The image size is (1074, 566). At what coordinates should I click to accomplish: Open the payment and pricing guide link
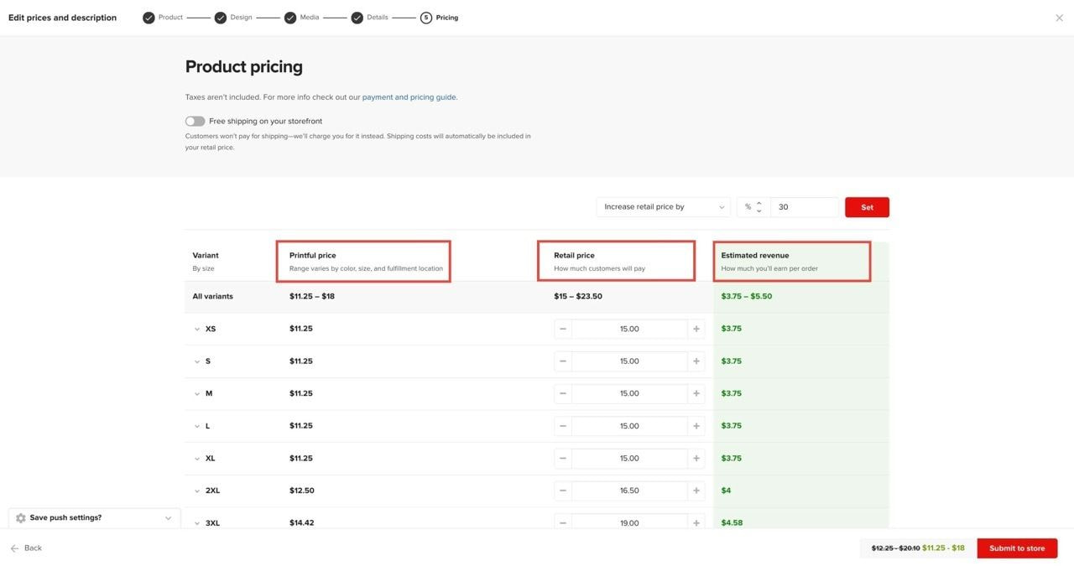pos(409,95)
